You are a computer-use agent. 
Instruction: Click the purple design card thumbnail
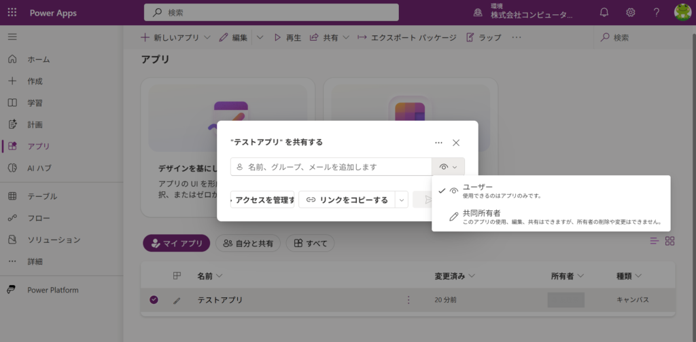pyautogui.click(x=228, y=119)
